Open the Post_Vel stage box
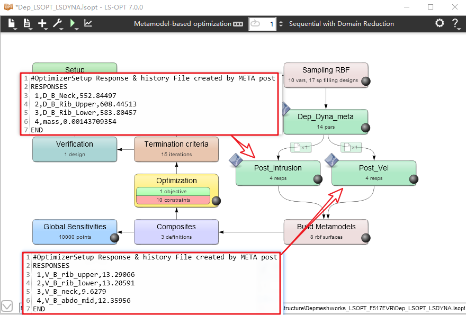The height and width of the screenshot is (315, 466). tap(374, 173)
